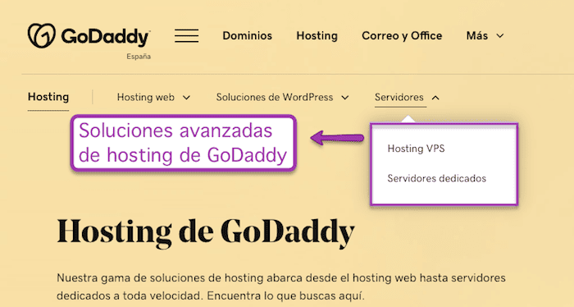Open the hamburger menu icon
Viewport: 574px width, 307px height.
(x=187, y=36)
